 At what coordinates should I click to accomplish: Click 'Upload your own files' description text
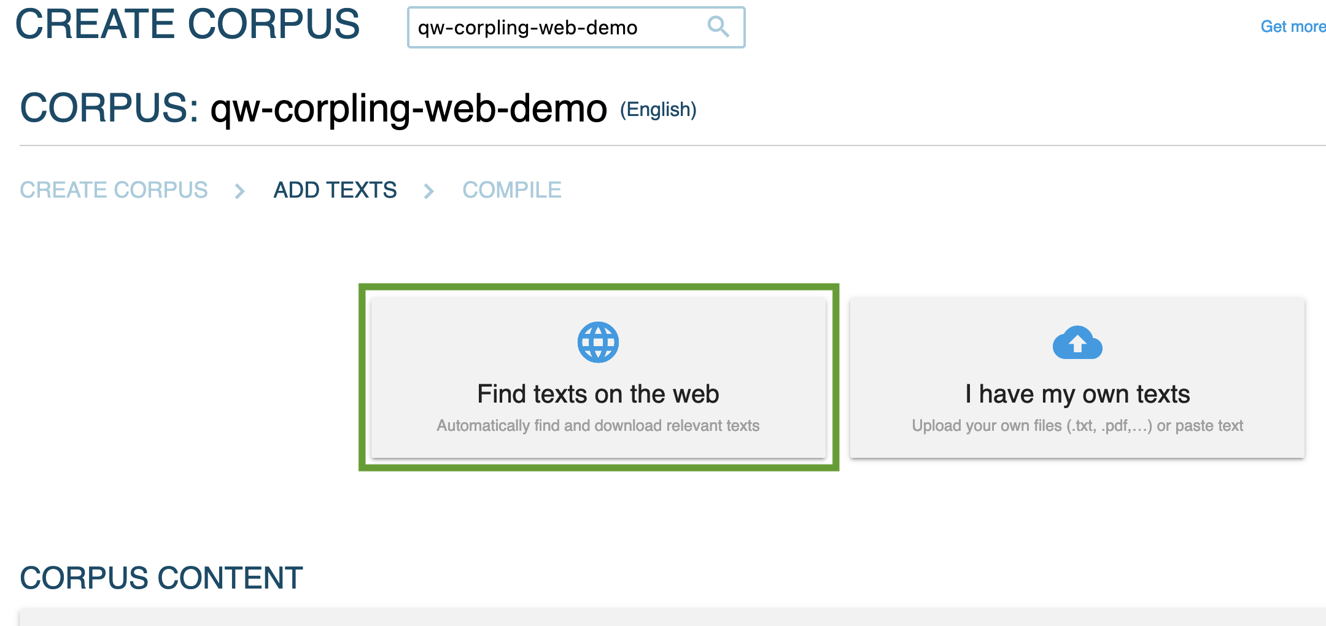tap(1077, 425)
